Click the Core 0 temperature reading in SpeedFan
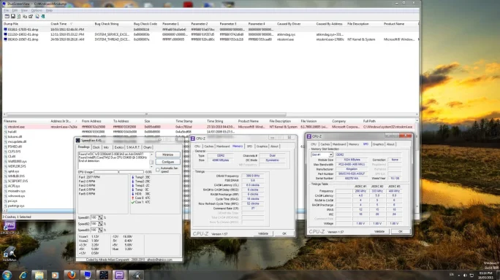This screenshot has width=500, height=280. tap(141, 198)
